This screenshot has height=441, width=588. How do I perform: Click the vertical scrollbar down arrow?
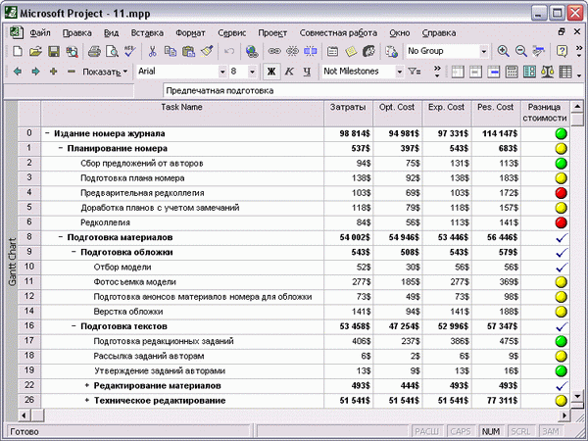577,396
